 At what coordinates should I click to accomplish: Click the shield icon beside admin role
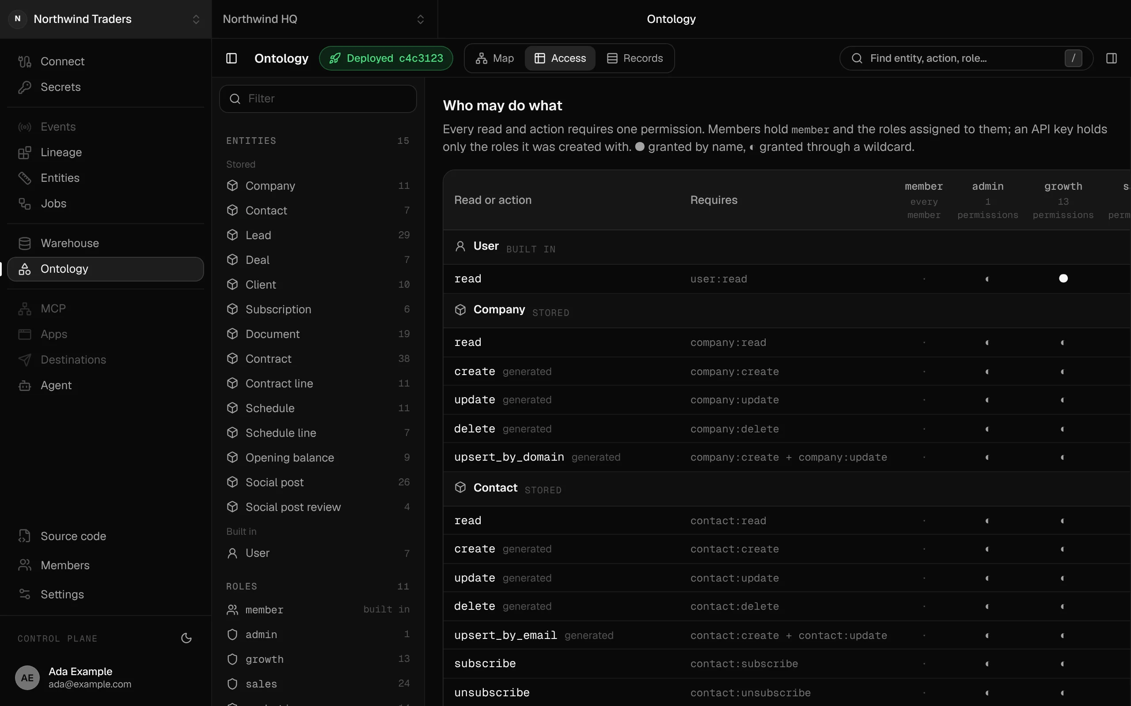tap(232, 634)
